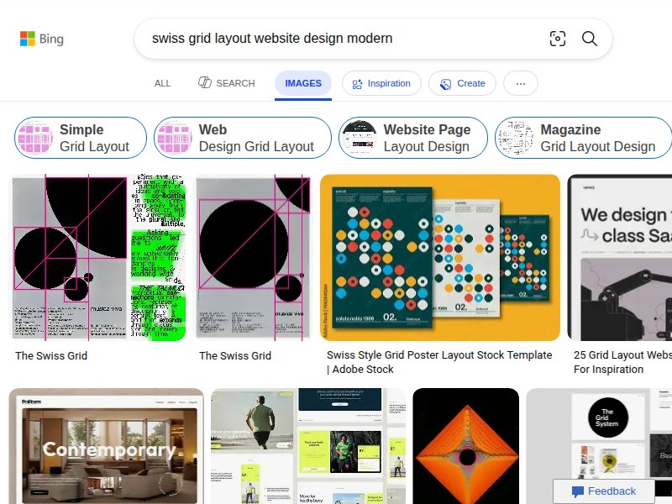Open Visual Search with the camera icon
The height and width of the screenshot is (504, 672).
point(558,39)
